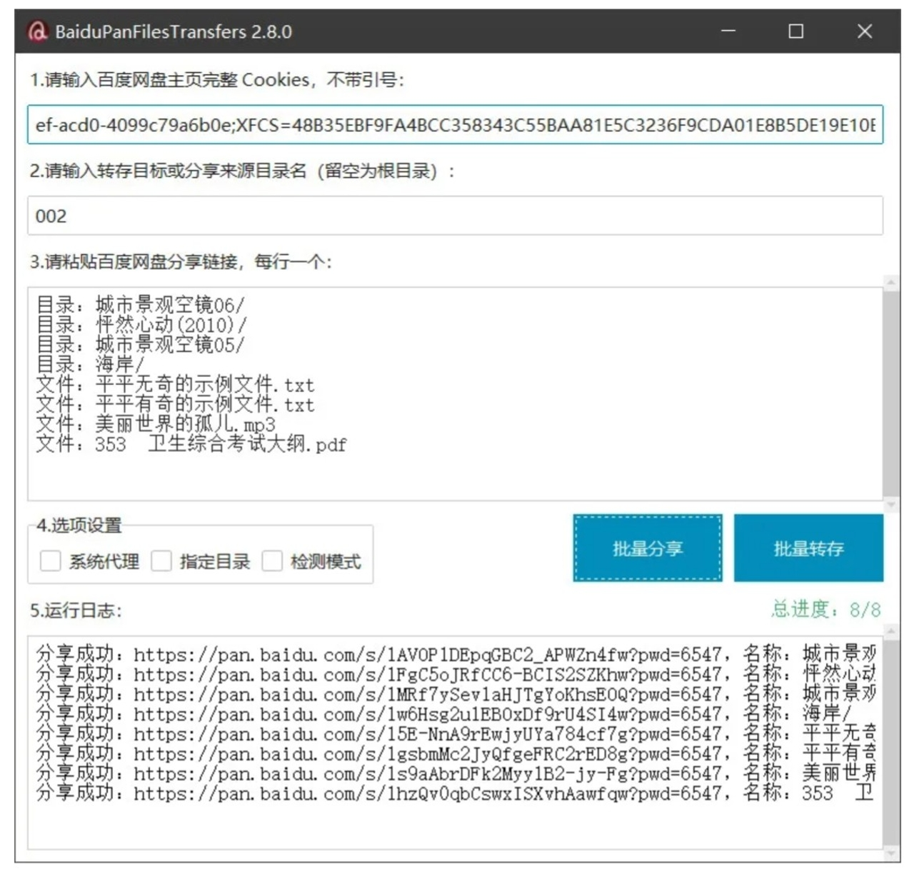Image resolution: width=909 pixels, height=876 pixels.
Task: Click the run log vertical scrollbar track
Action: pyautogui.click(x=891, y=742)
